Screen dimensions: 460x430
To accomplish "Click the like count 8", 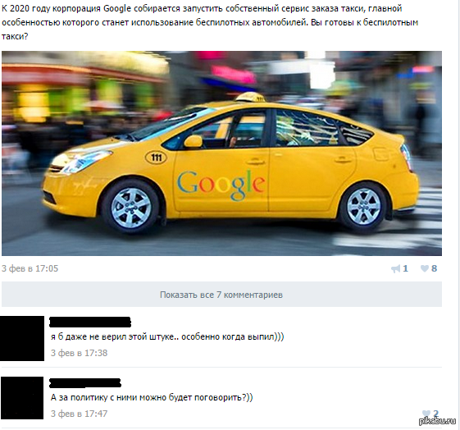I will click(435, 268).
